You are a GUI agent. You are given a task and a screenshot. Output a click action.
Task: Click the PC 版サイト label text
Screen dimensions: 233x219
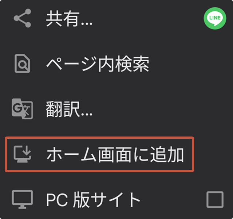93,200
